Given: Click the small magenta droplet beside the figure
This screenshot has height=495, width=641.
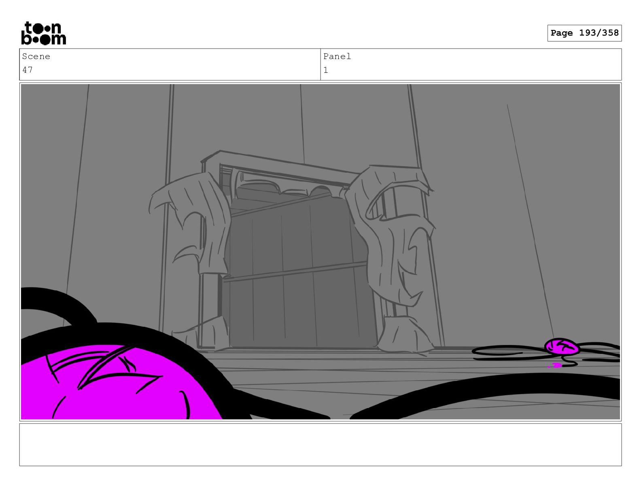Looking at the screenshot, I should 555,366.
